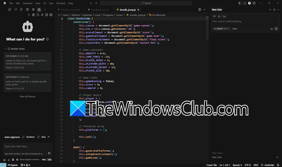
Task: Click the errors and warnings status counter
Action: [x=25, y=165]
